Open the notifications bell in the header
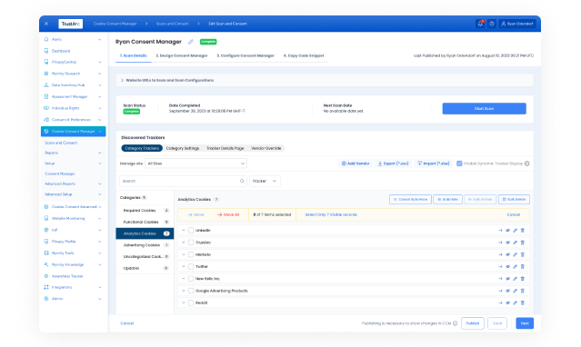Screen dimensions: 581x347 pyautogui.click(x=480, y=24)
